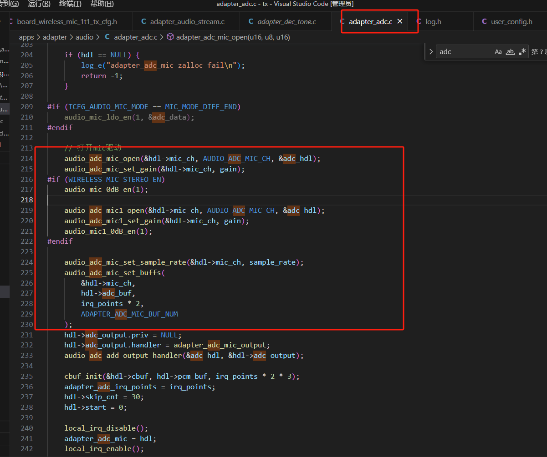Image resolution: width=547 pixels, height=457 pixels.
Task: Toggle Match Case (Aa) in find box
Action: (498, 52)
